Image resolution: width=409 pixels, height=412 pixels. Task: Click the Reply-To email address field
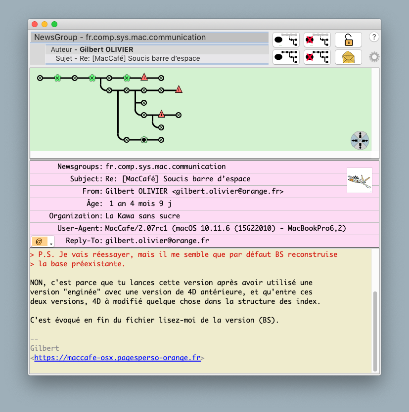point(157,241)
